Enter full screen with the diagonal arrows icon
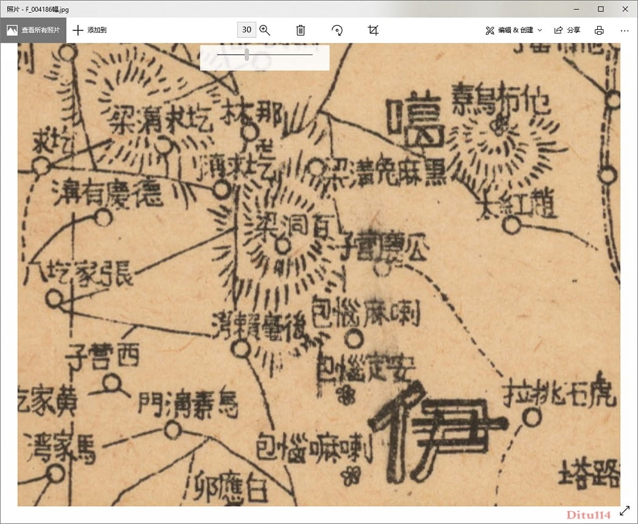 point(625,511)
